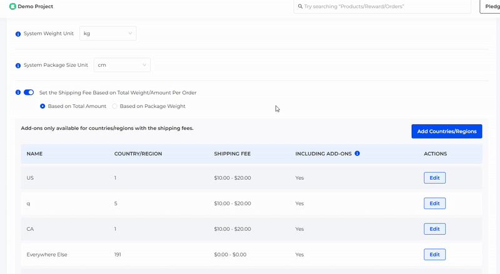The width and height of the screenshot is (500, 274).
Task: Click the Products/Reward/Orders search field
Action: 384,6
